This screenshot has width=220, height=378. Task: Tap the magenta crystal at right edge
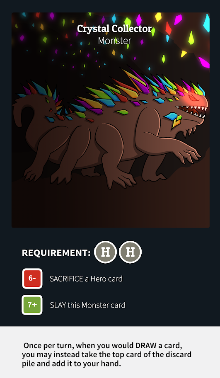(x=204, y=63)
